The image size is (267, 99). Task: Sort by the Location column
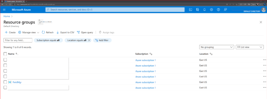pos(206,54)
